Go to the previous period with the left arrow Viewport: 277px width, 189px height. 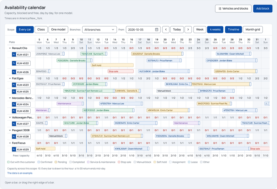tap(166, 29)
